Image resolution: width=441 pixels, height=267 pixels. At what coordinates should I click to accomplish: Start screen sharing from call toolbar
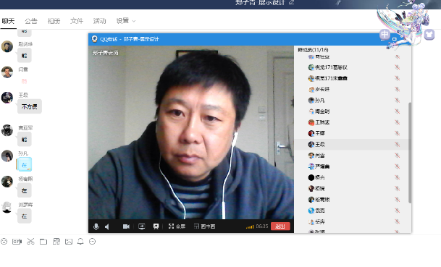point(142,226)
